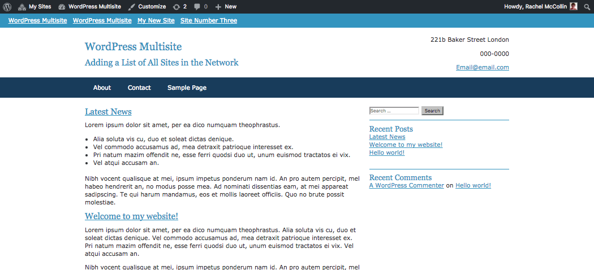Go to first WordPress Multisite network link
Screen dimensions: 594x270
point(37,20)
